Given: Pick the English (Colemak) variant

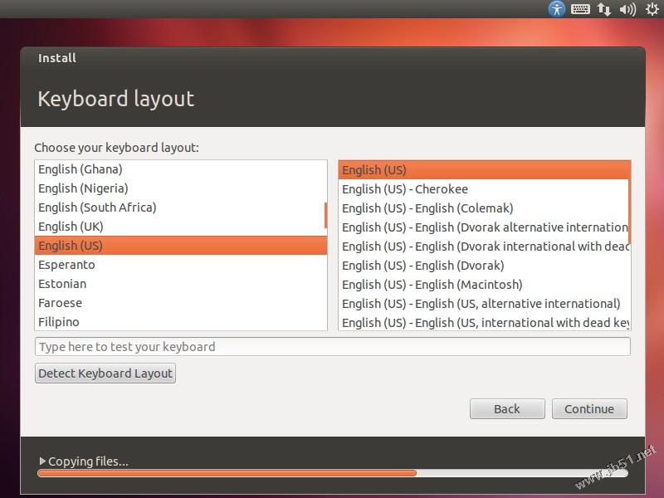Looking at the screenshot, I should [484, 208].
